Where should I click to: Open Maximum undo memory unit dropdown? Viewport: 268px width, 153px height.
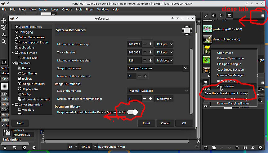pyautogui.click(x=164, y=44)
